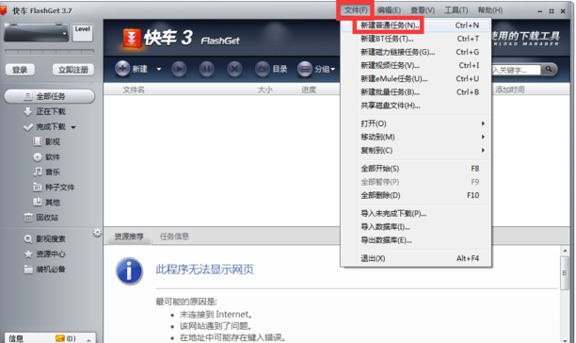Open 影视搜索 in sidebar
Viewport: 576px width, 343px height.
coord(45,239)
